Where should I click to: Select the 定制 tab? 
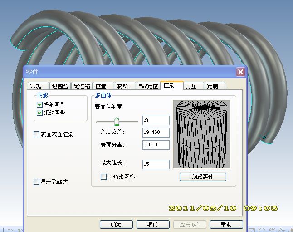point(212,86)
